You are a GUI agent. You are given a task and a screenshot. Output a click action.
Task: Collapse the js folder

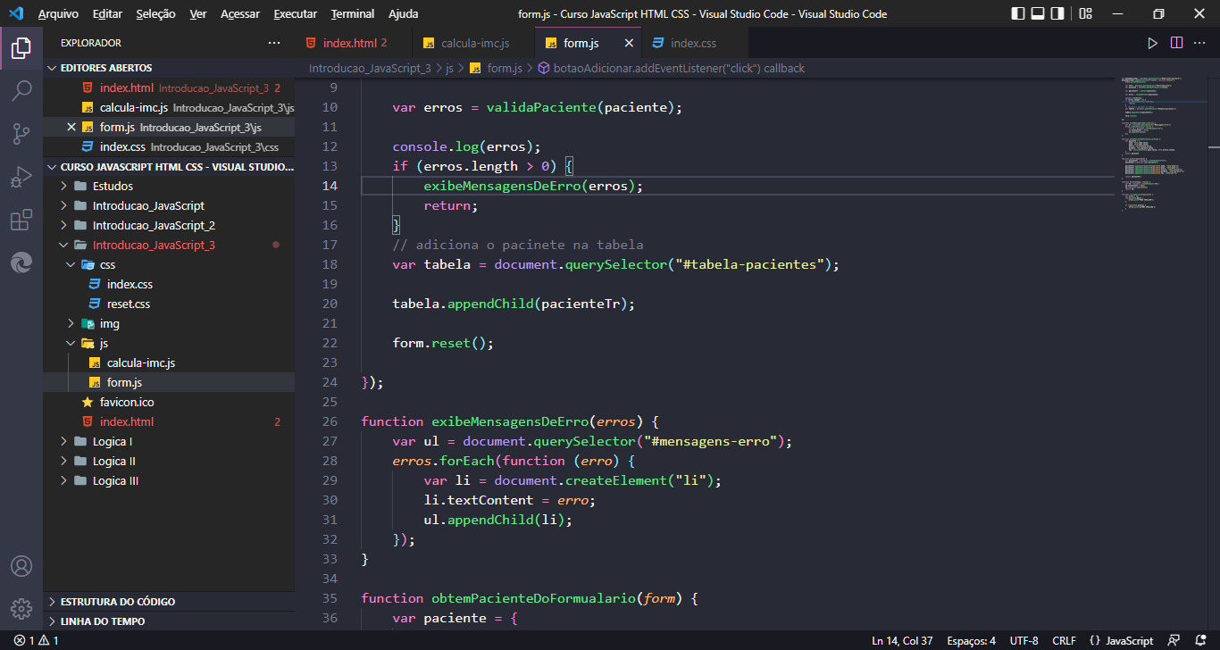coord(169,343)
